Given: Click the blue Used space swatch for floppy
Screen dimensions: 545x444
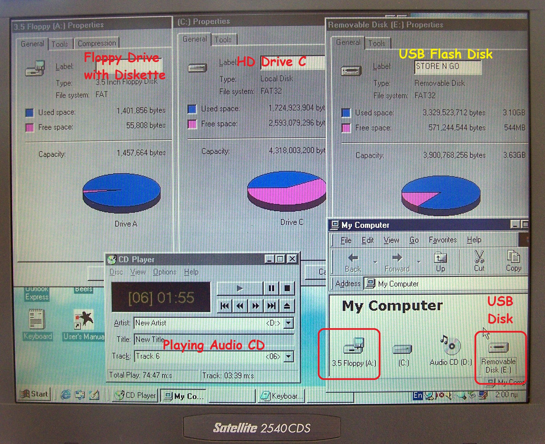Looking at the screenshot, I should click(x=30, y=112).
